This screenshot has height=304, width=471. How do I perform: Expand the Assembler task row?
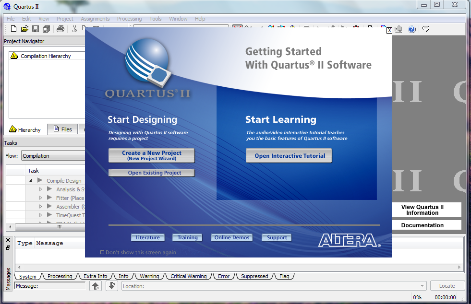[40, 207]
